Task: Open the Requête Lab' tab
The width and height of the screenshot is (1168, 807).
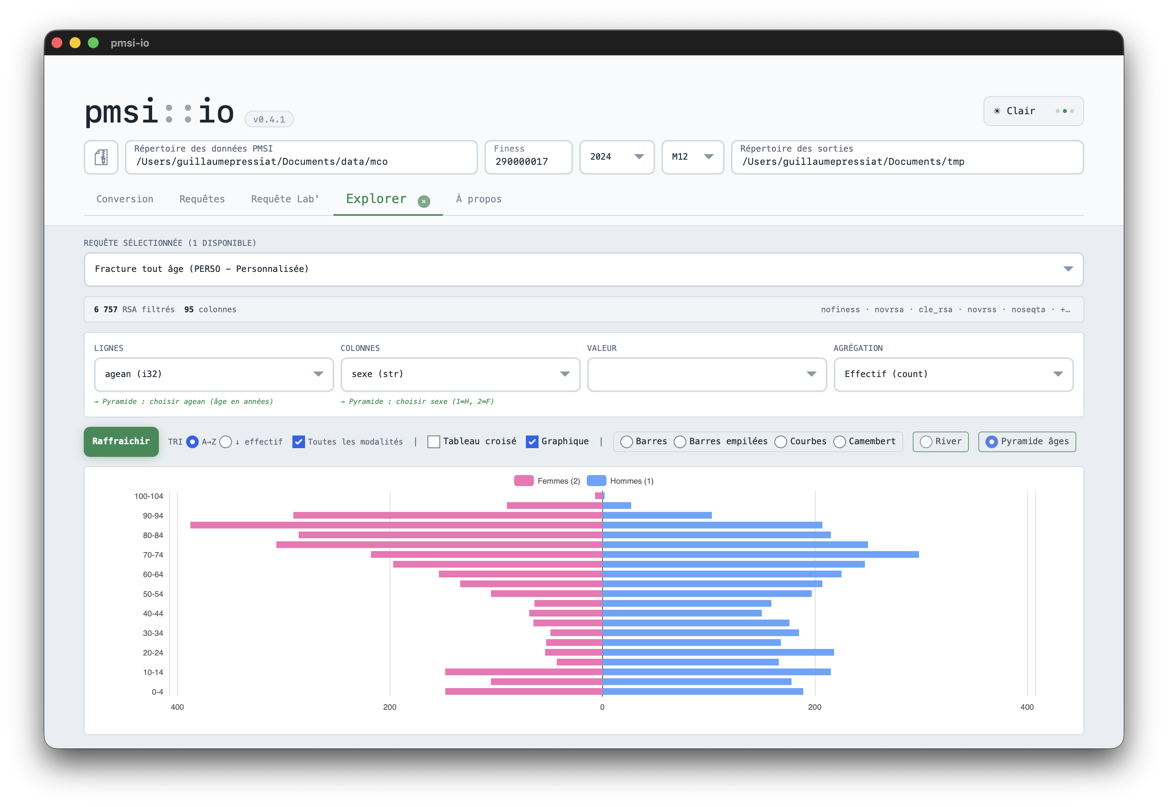Action: (x=285, y=199)
